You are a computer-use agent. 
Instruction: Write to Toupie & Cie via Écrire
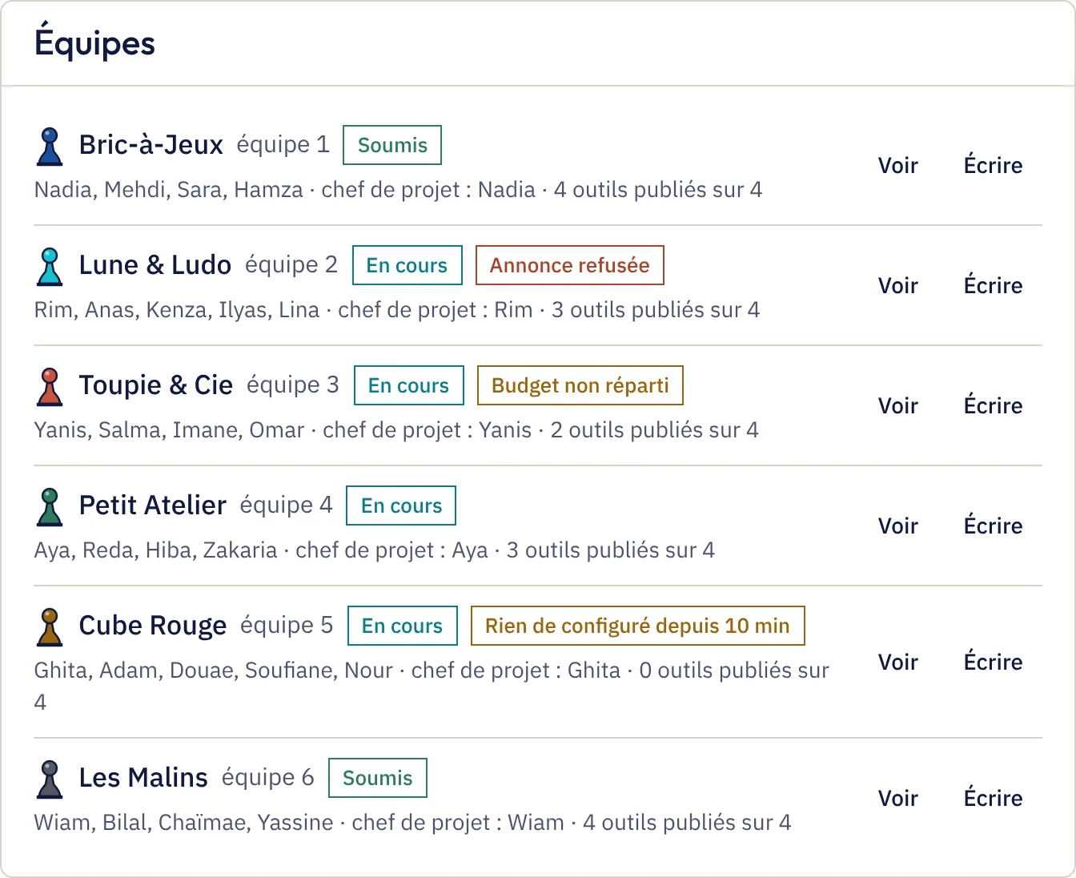(993, 406)
